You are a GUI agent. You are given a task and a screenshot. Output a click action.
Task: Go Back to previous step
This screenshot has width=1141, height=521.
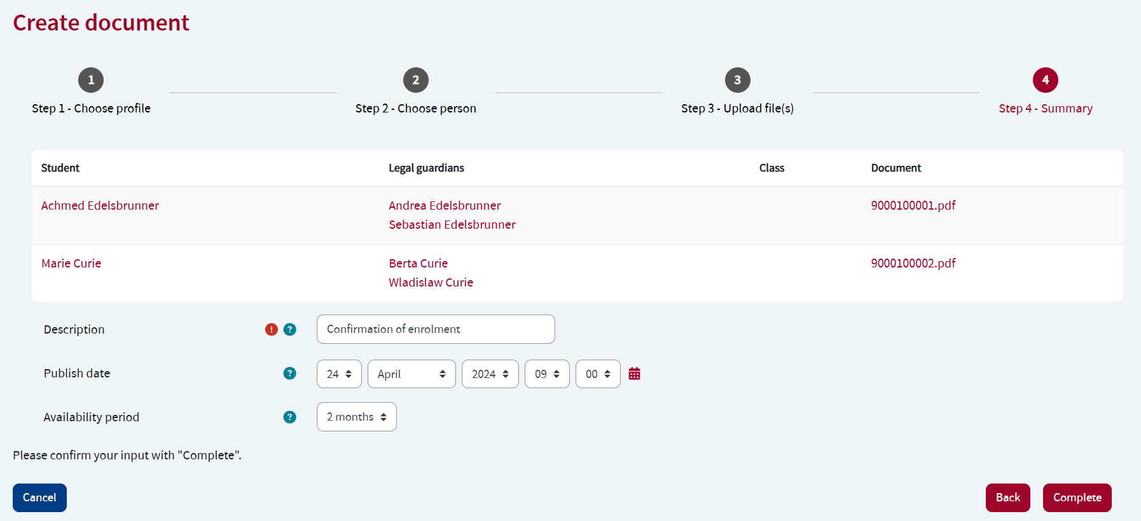coord(1008,497)
